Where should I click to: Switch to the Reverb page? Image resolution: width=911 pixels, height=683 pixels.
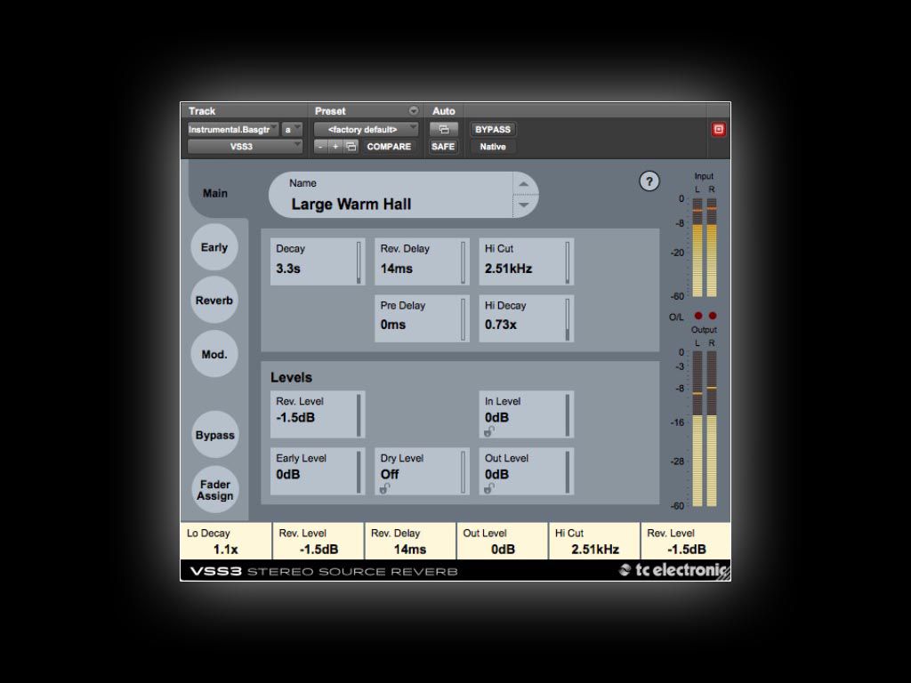(214, 301)
